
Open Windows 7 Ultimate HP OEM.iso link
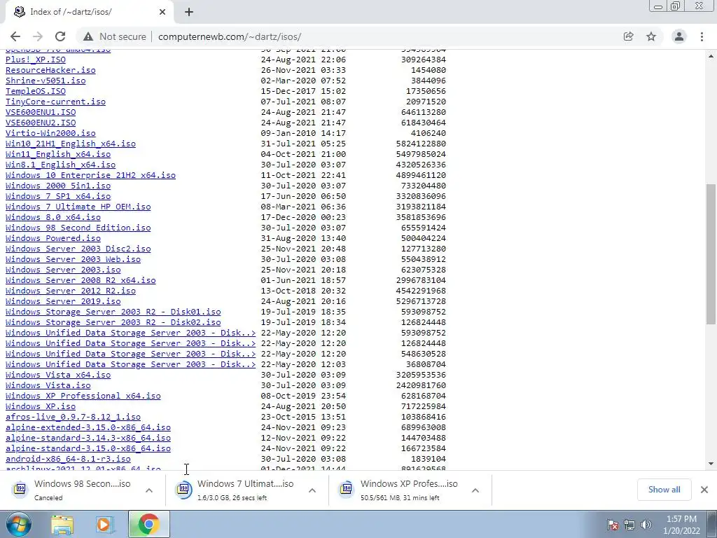point(78,207)
